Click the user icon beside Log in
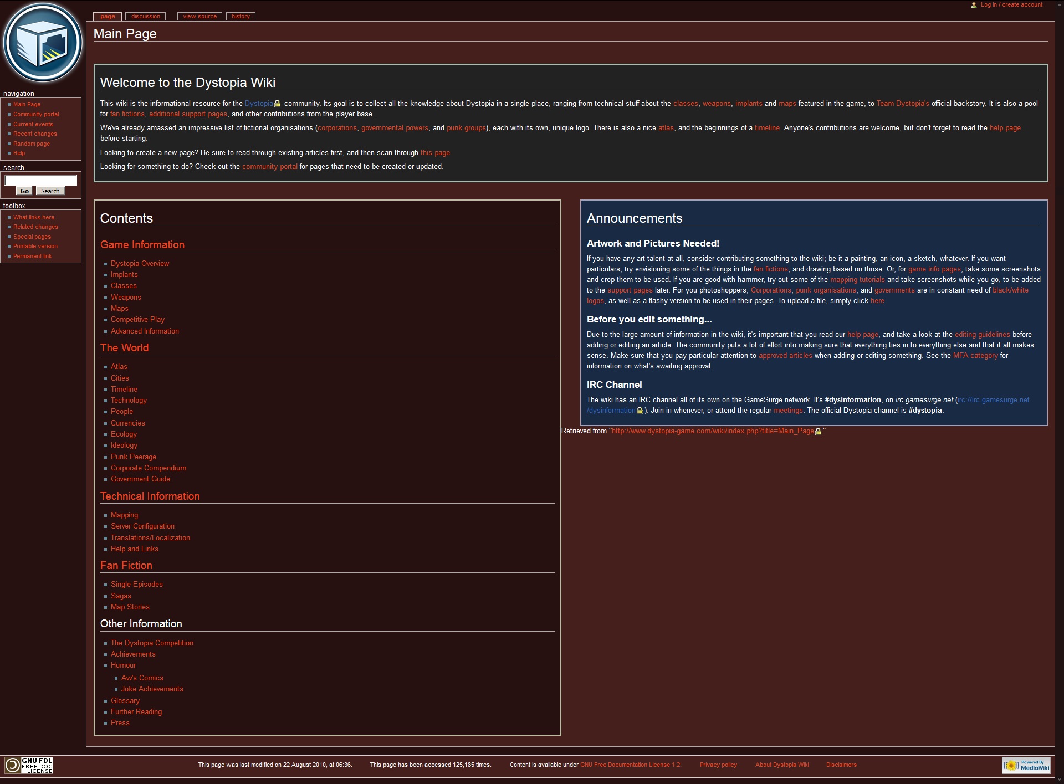Screen dimensions: 1064x784 pyautogui.click(x=974, y=5)
